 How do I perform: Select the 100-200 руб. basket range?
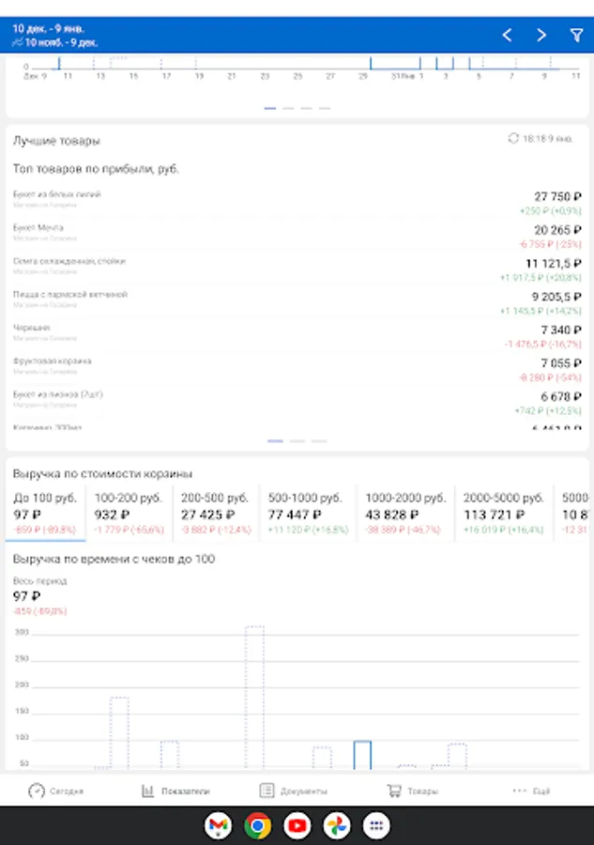129,513
